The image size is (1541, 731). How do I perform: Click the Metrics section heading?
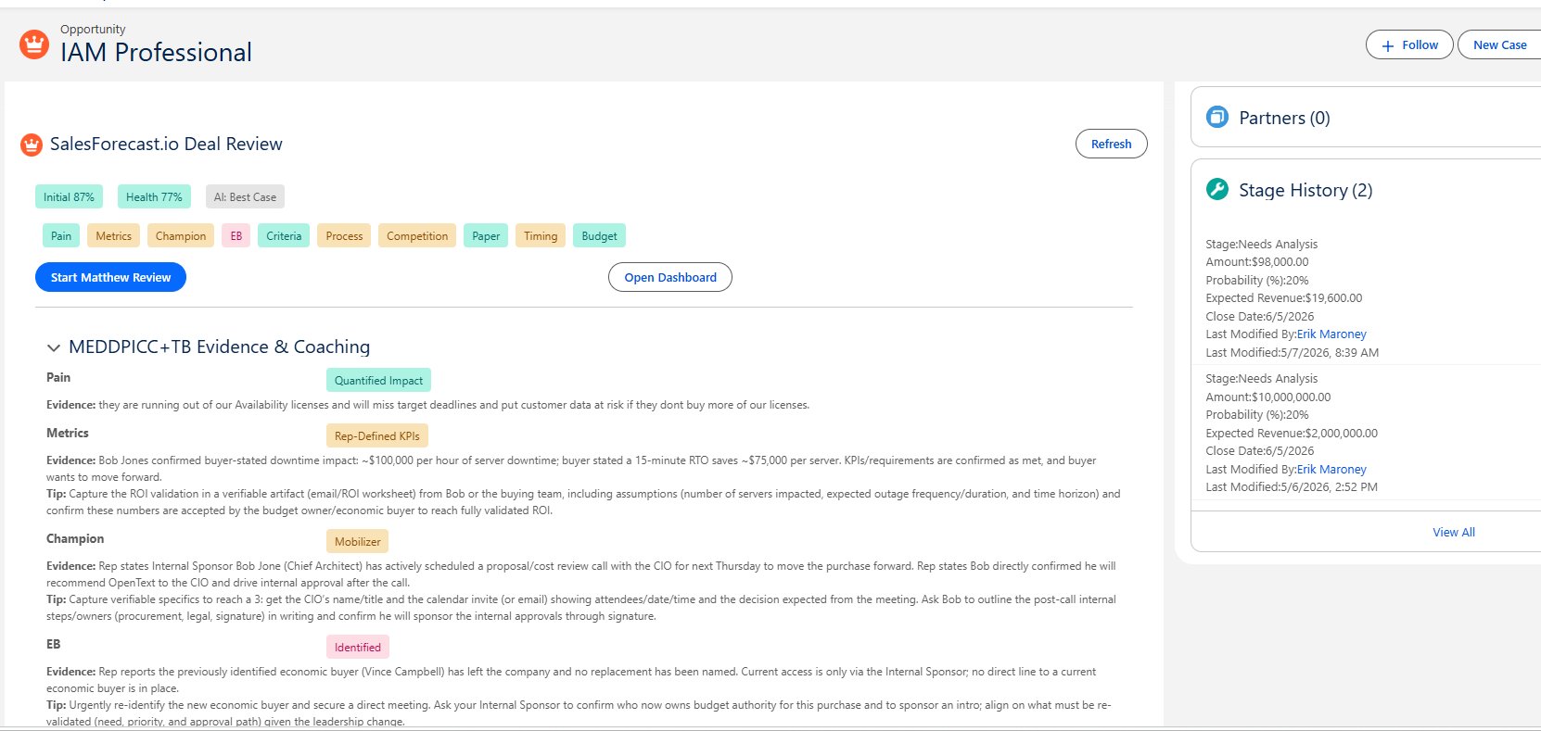pos(68,434)
